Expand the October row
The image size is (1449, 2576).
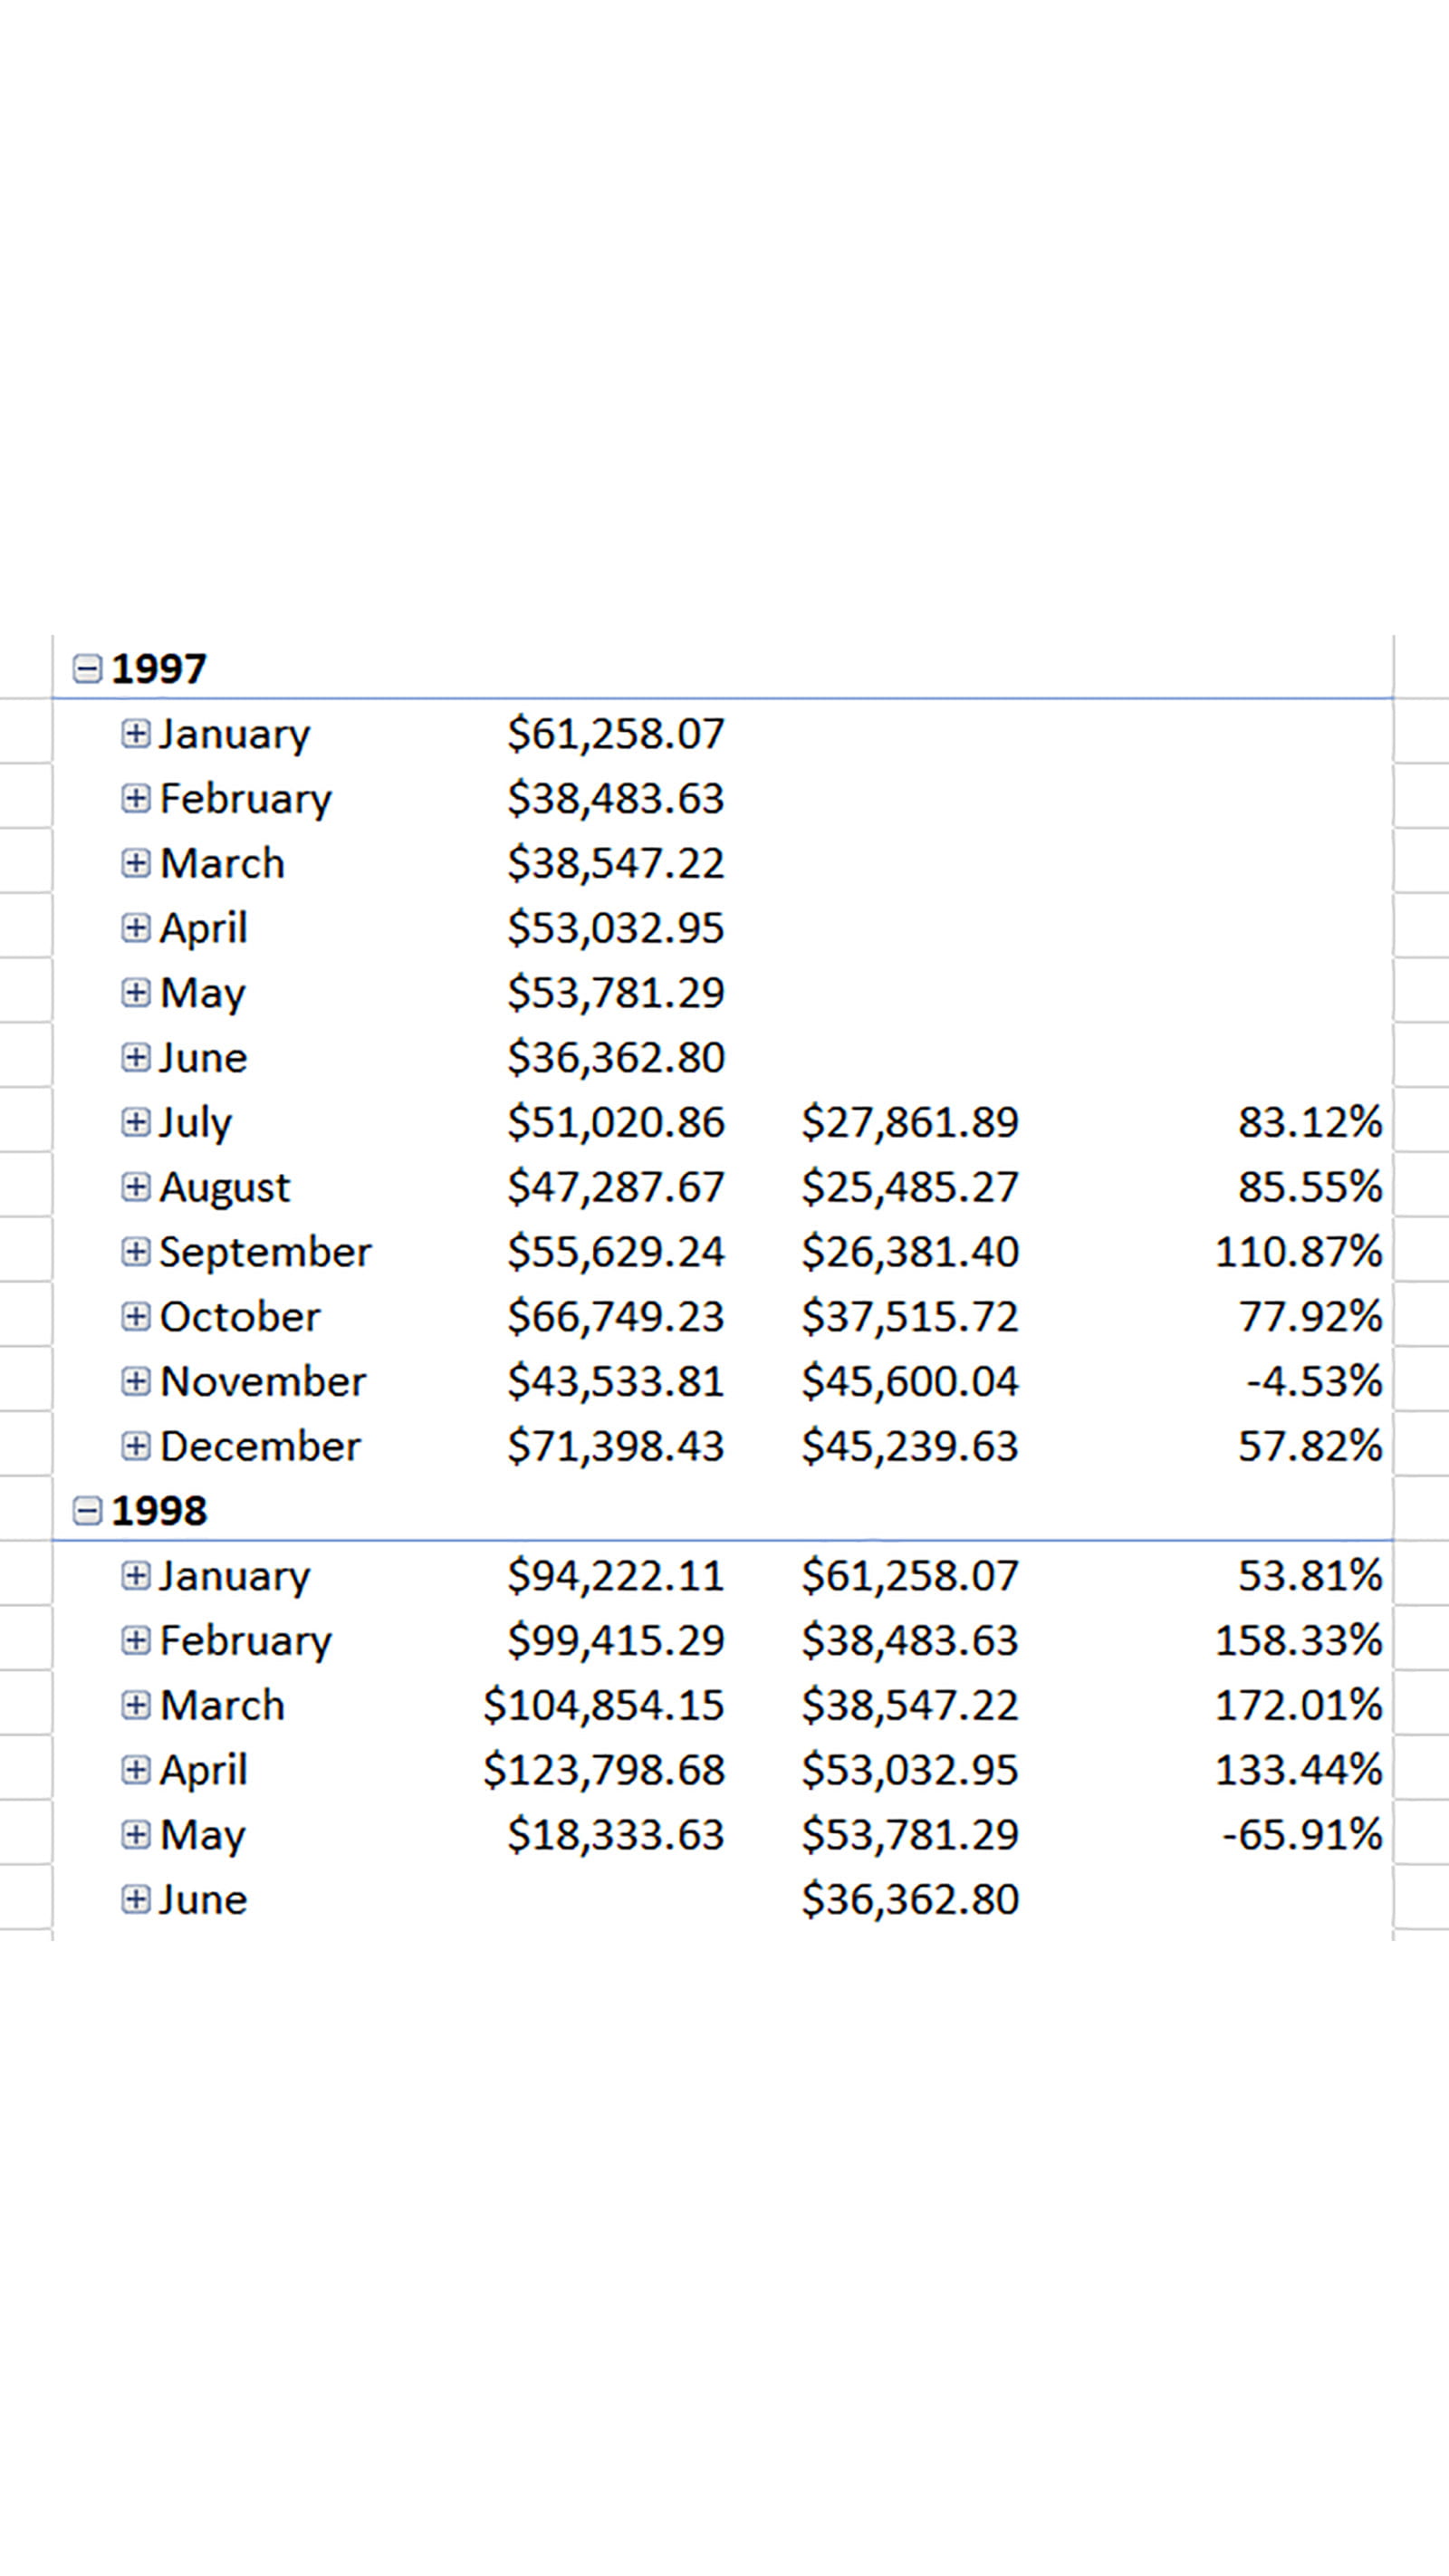(135, 1316)
